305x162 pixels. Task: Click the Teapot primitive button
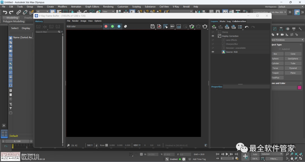click(275, 73)
